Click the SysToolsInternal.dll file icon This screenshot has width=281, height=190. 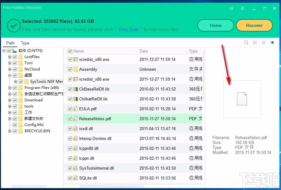coord(75,168)
